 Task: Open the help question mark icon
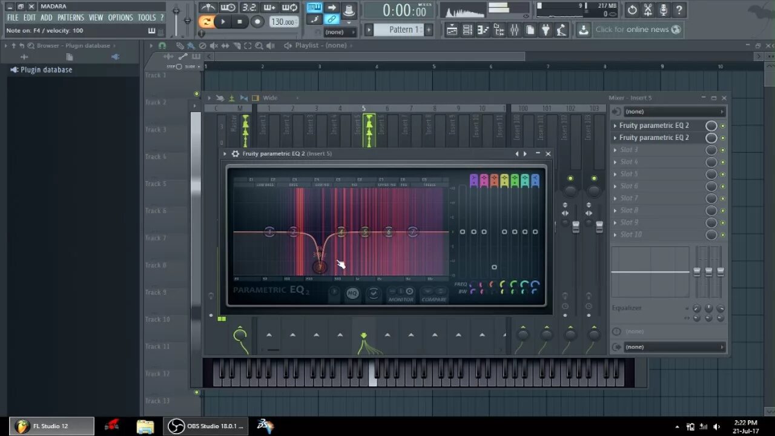(679, 10)
